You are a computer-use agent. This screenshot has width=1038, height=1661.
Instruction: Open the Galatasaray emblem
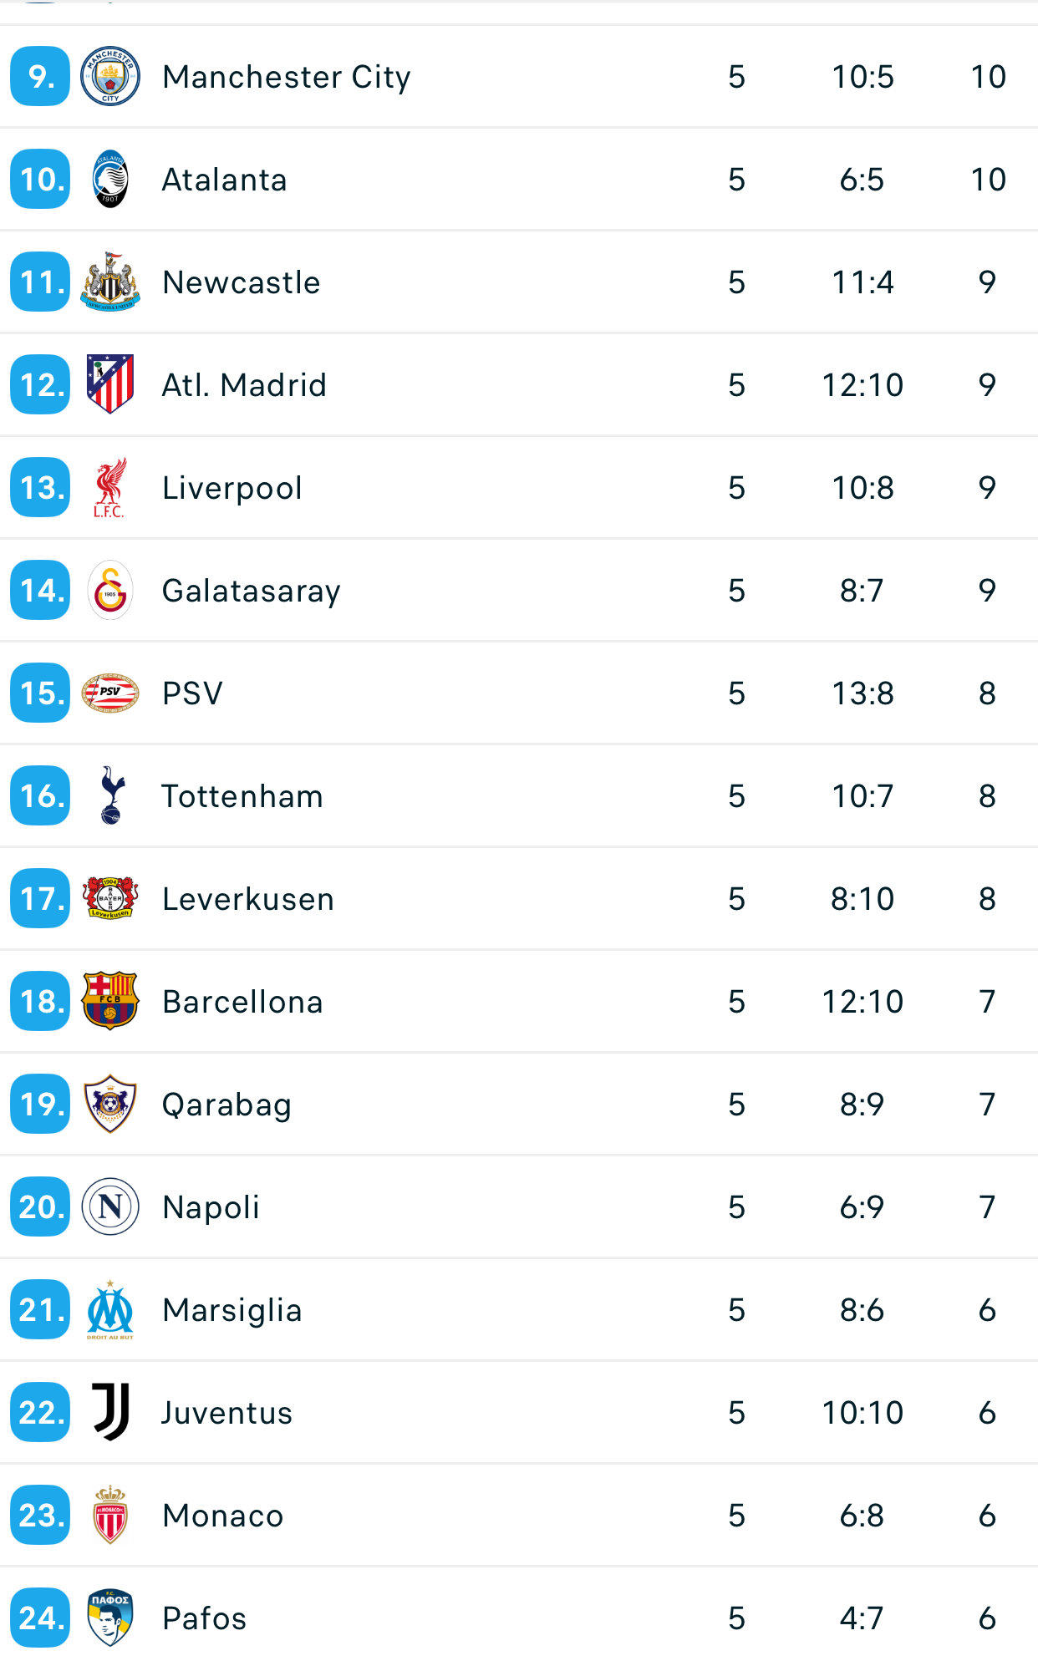point(110,590)
